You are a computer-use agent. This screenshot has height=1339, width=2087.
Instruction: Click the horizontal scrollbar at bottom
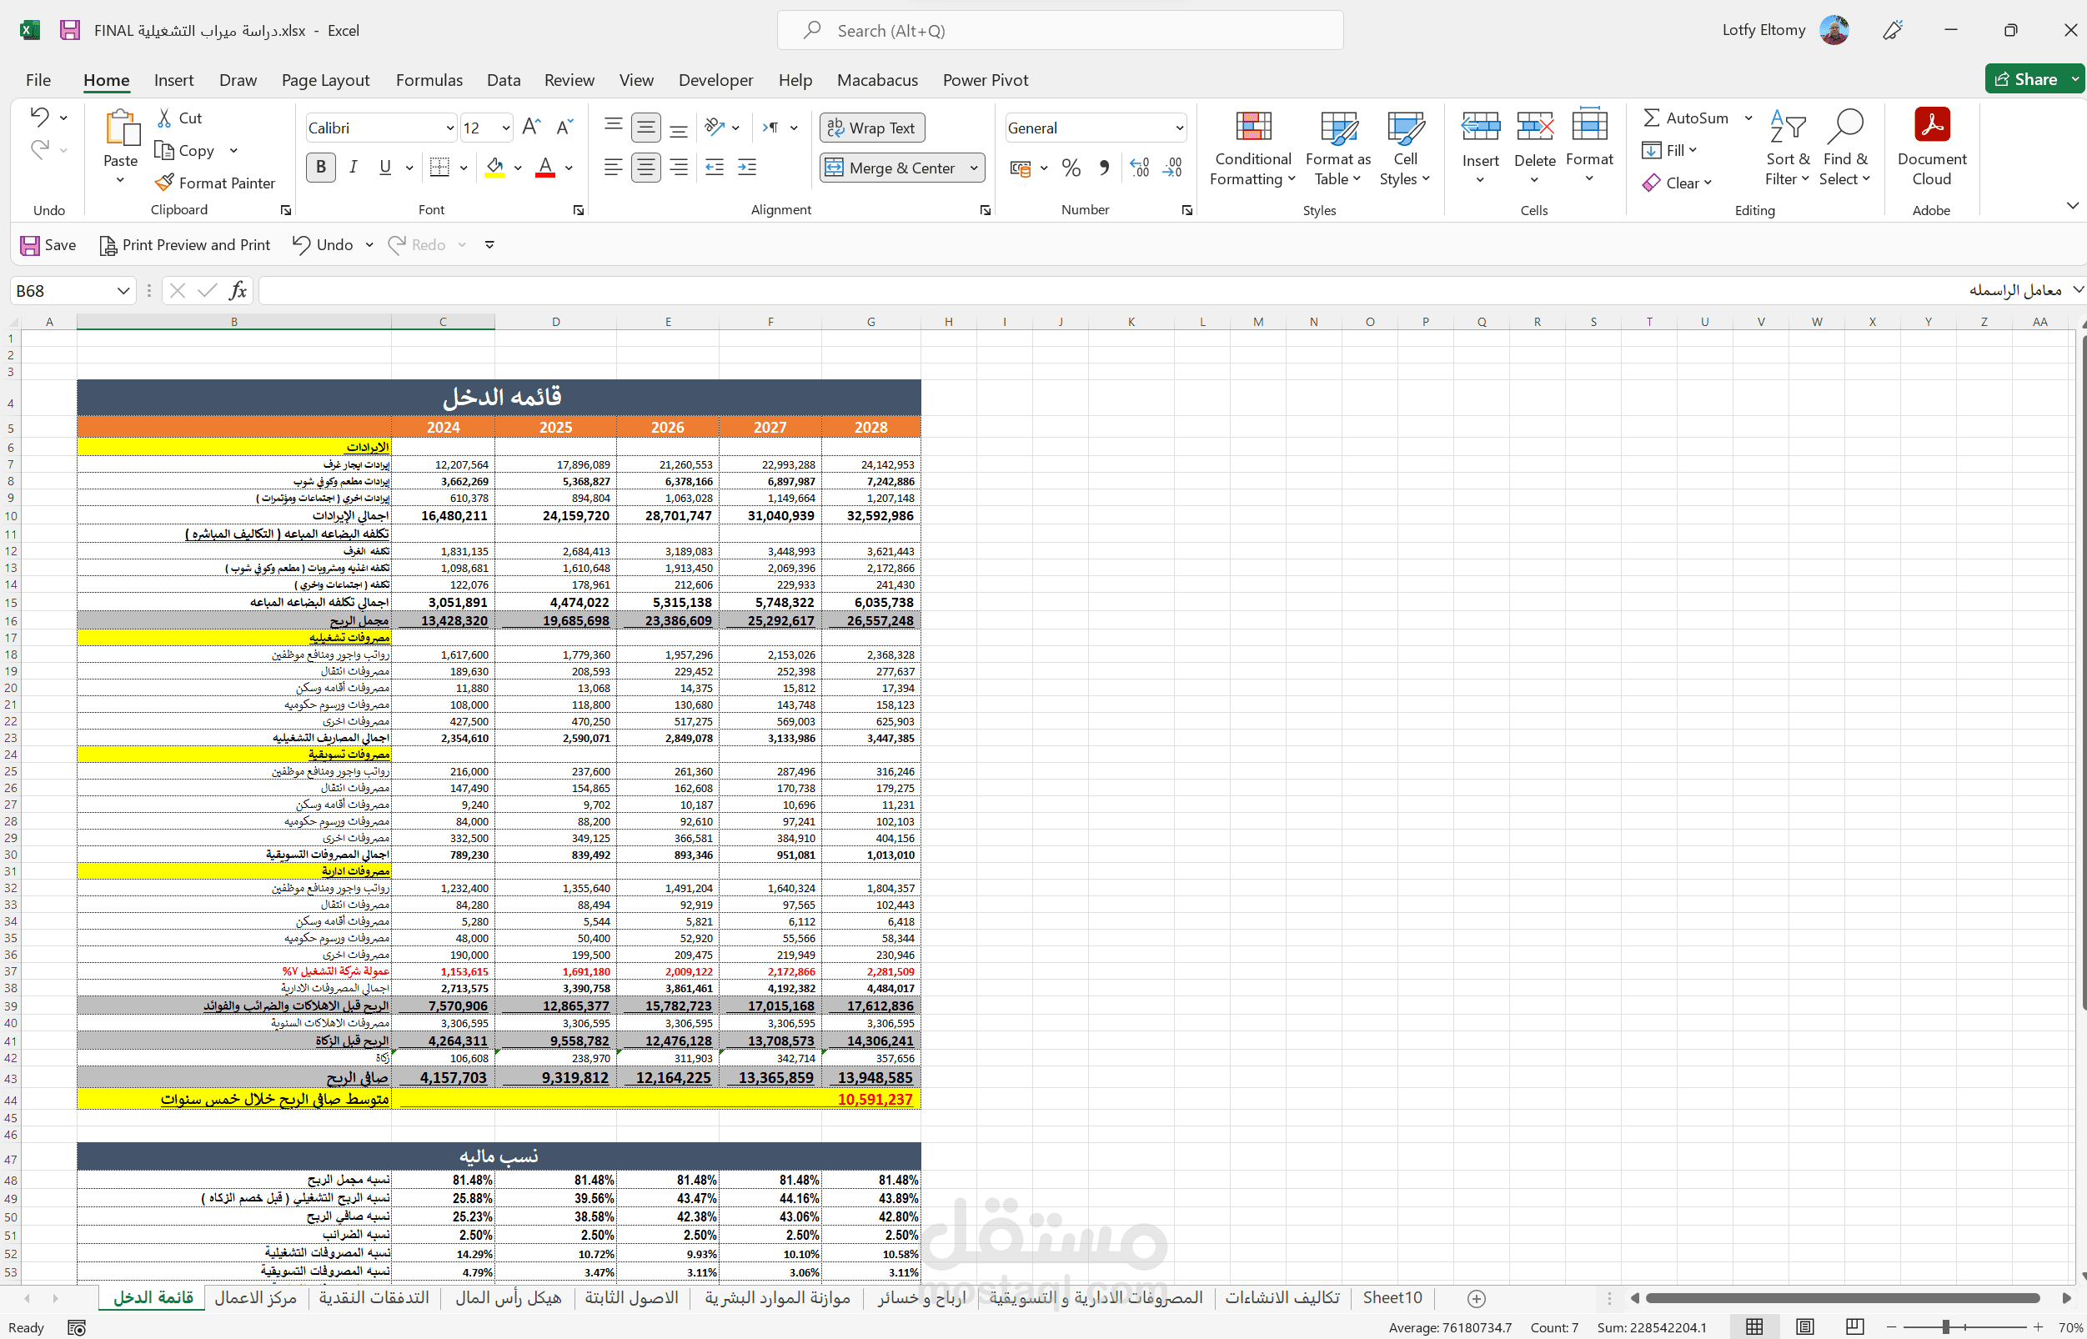click(1843, 1298)
